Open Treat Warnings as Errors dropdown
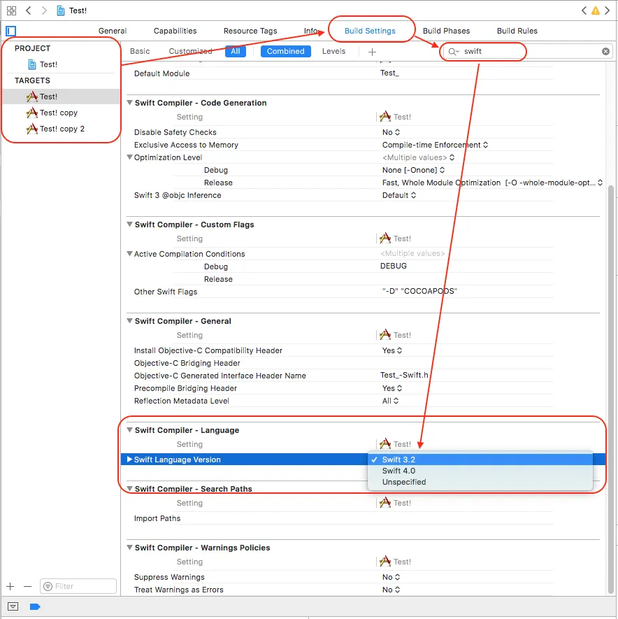618x619 pixels. [391, 590]
